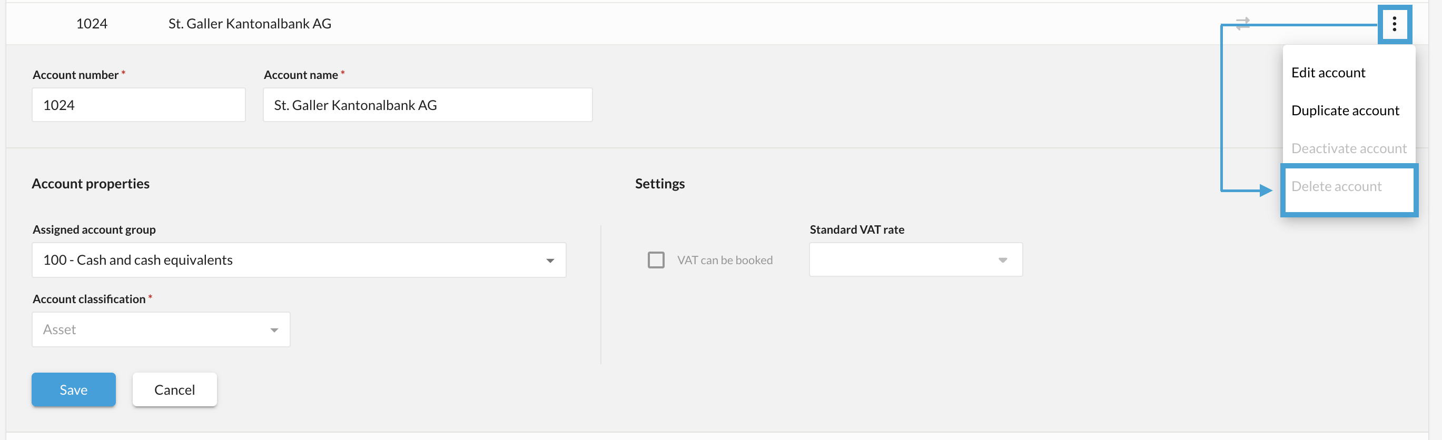Choose Delete account in the menu

[1336, 187]
